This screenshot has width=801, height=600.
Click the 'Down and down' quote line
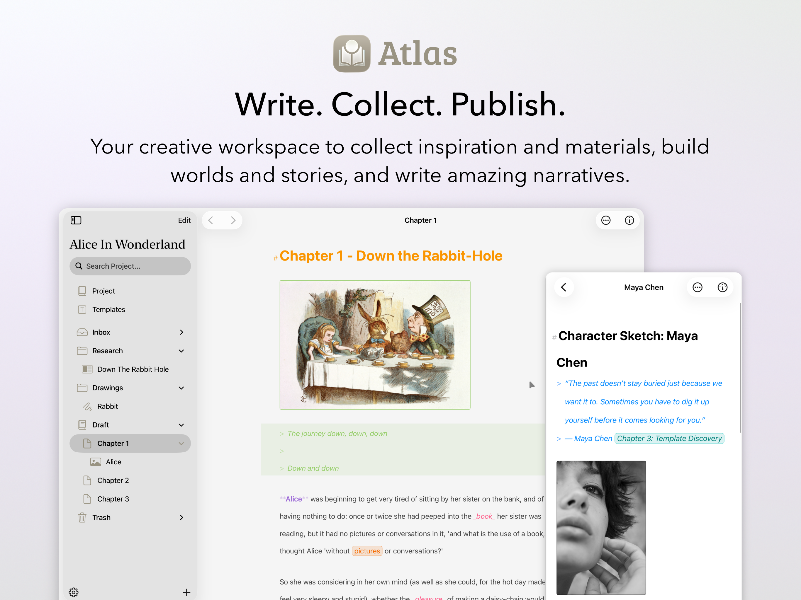(x=313, y=468)
